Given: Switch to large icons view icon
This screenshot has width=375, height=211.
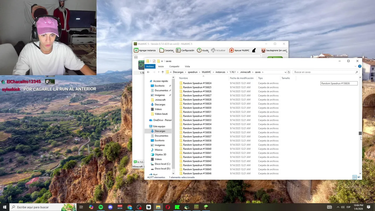Looking at the screenshot, I should 359,177.
